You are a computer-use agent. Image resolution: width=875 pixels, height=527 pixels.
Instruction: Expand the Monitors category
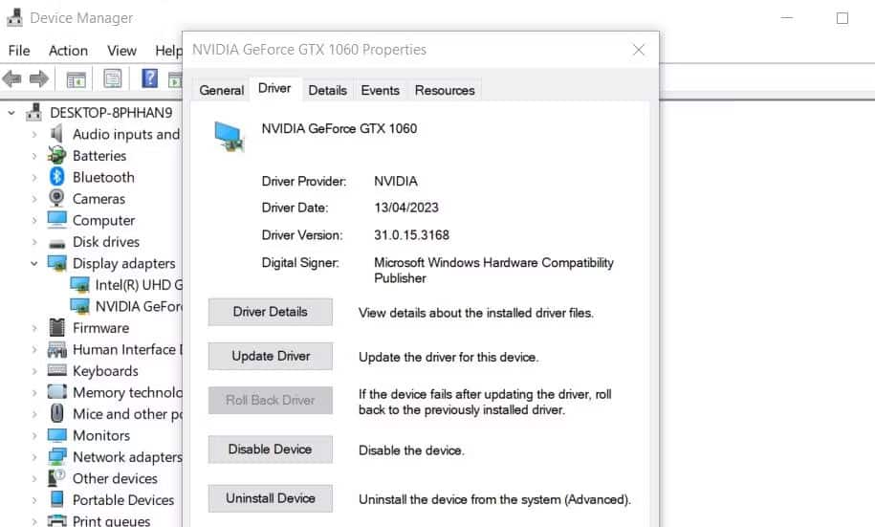click(34, 435)
